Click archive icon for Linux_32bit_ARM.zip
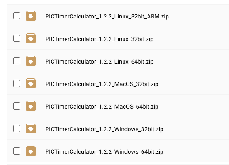 [31, 16]
